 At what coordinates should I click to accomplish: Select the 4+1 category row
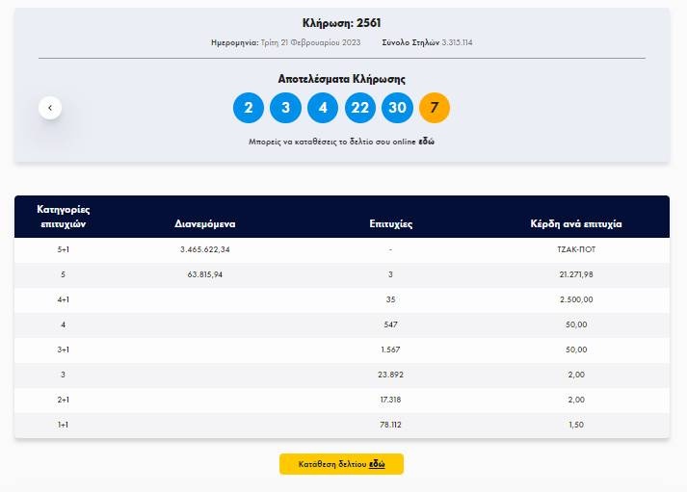click(64, 299)
